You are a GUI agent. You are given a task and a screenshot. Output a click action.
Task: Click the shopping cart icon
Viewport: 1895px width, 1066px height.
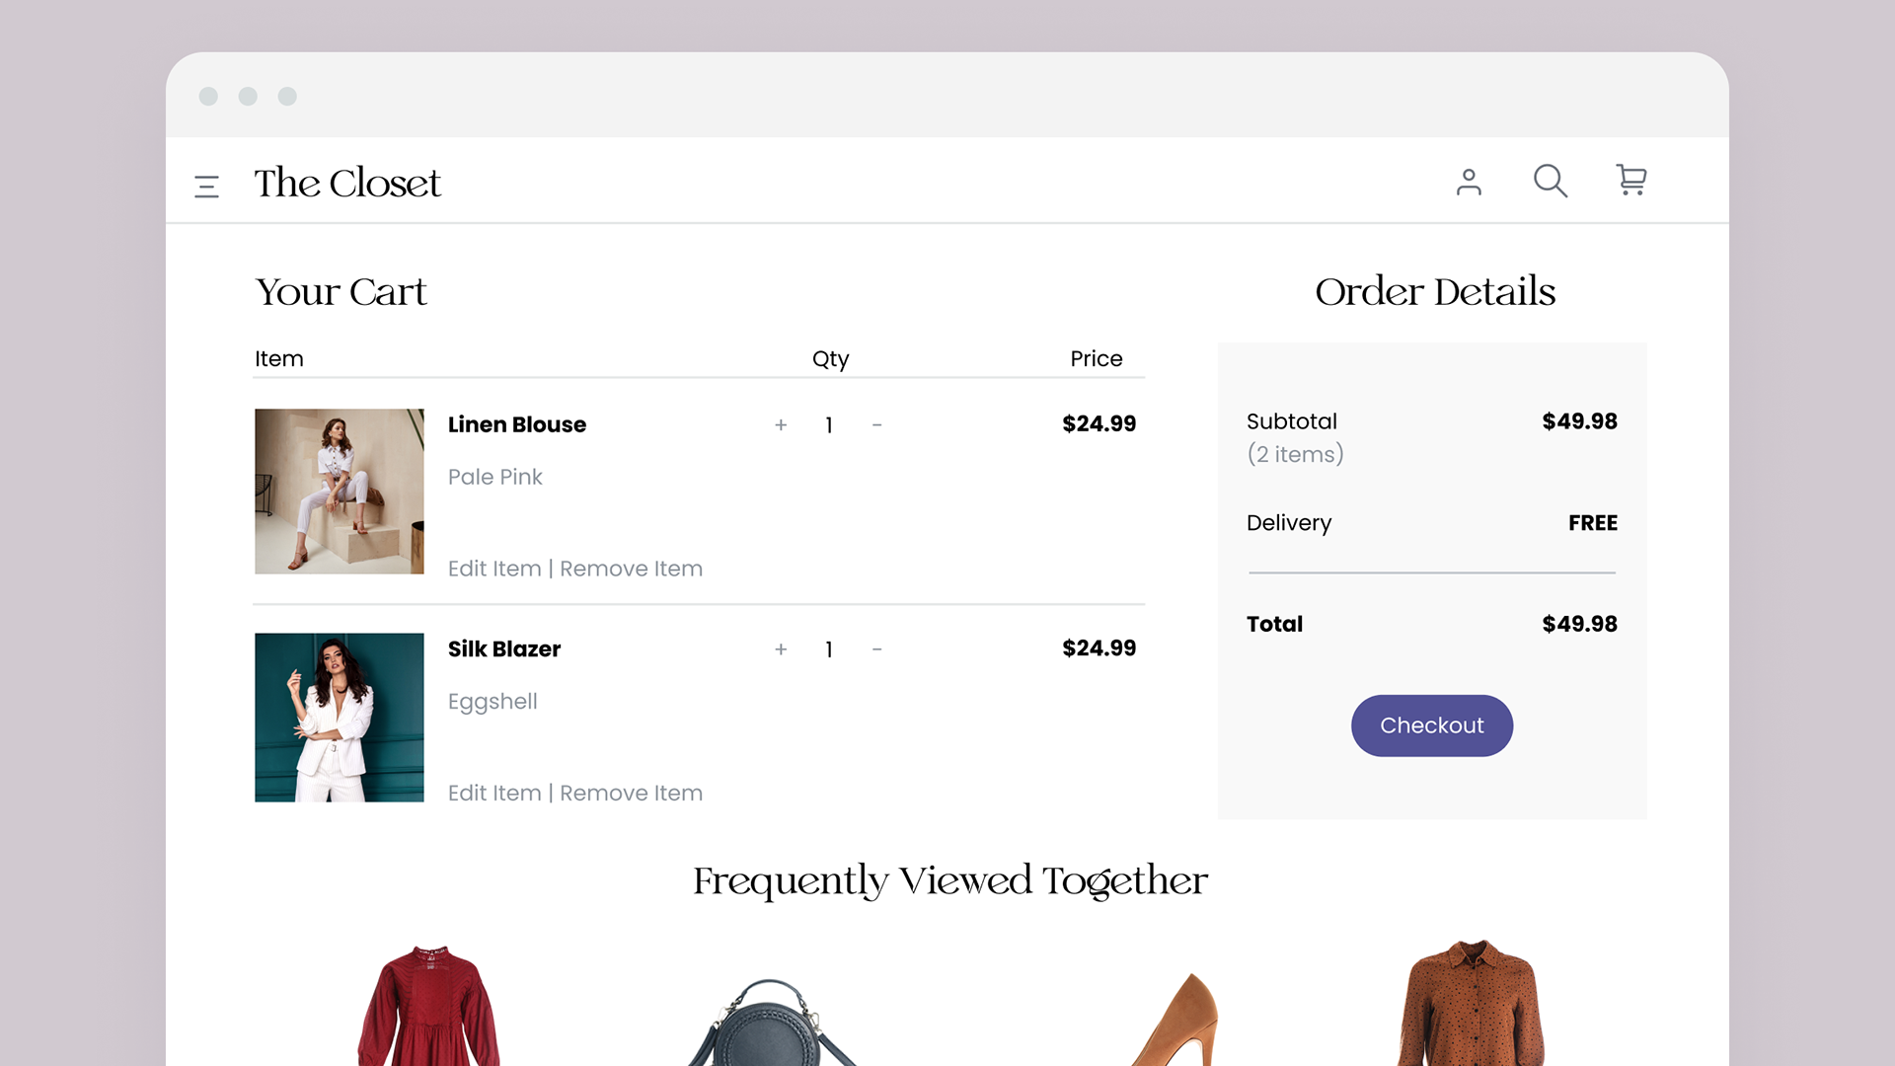click(x=1630, y=180)
